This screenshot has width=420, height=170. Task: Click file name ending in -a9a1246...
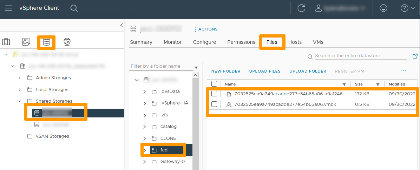tap(290, 94)
